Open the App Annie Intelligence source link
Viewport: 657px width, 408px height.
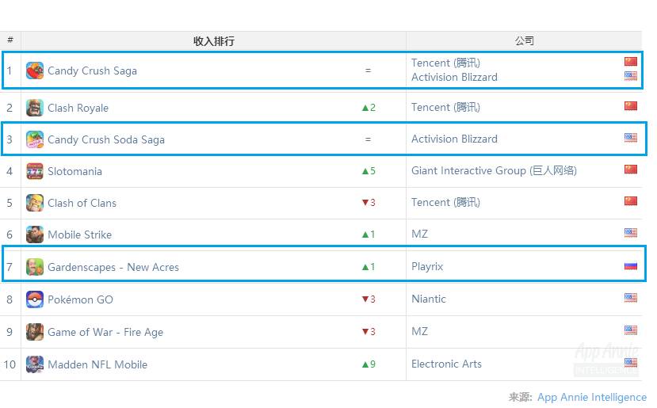pyautogui.click(x=591, y=398)
